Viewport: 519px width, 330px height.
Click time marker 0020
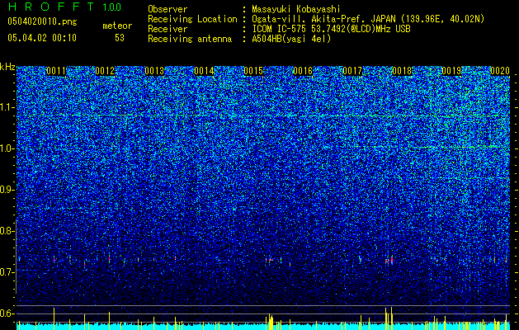(x=500, y=71)
